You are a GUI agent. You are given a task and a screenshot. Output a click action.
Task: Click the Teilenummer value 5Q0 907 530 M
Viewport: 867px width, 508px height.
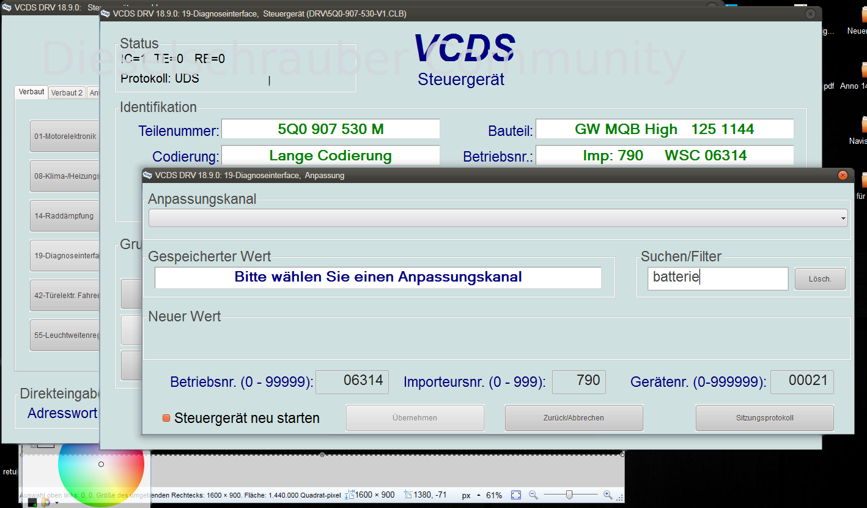330,129
